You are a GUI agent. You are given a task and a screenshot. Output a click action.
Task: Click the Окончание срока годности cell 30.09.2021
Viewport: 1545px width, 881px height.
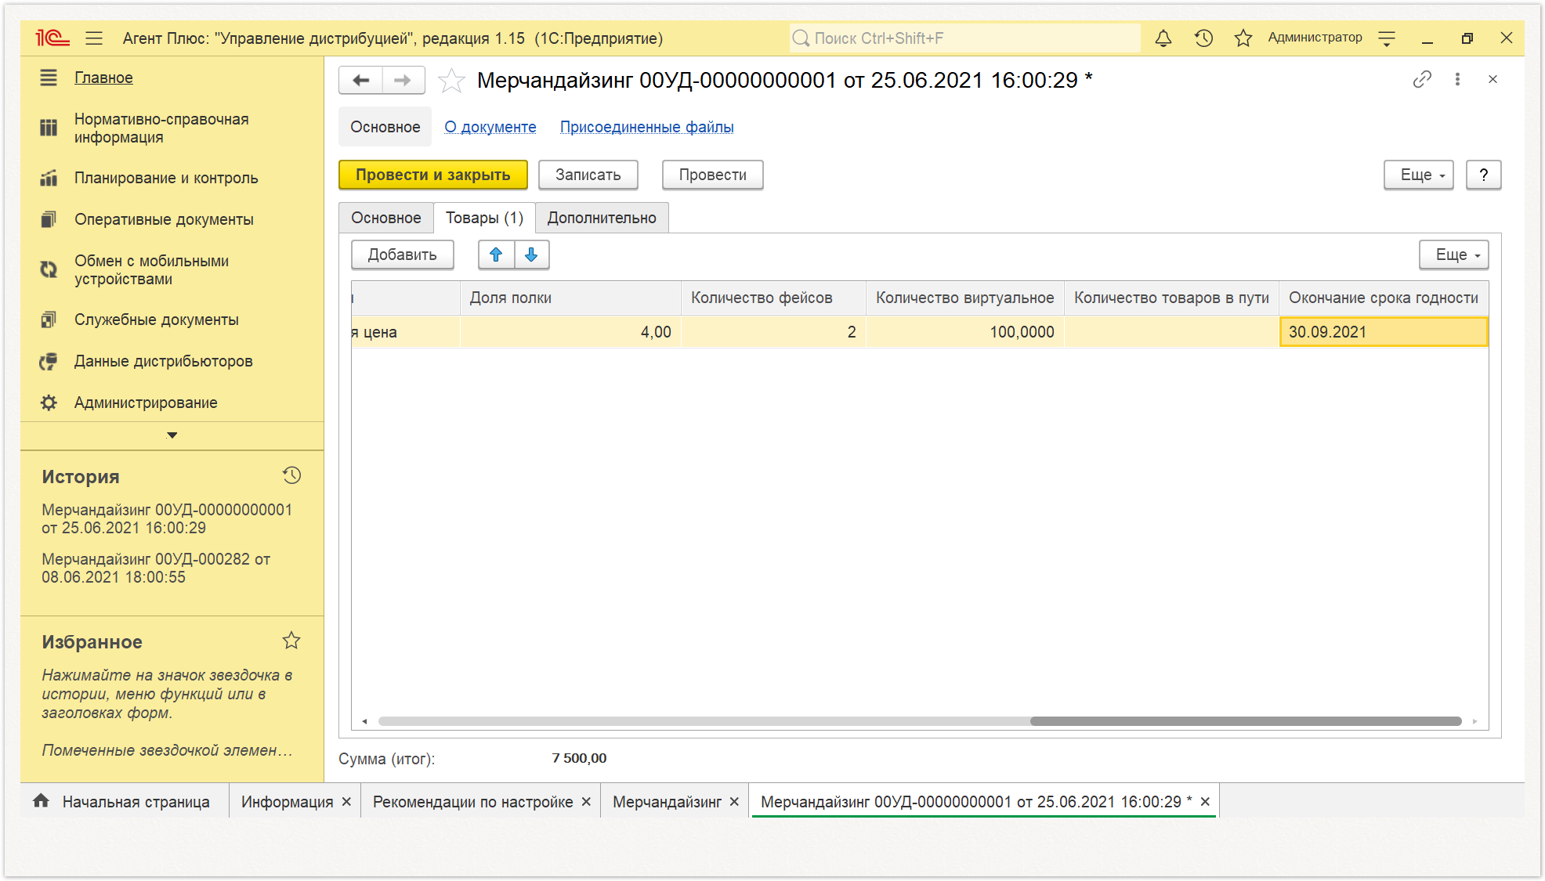1384,331
